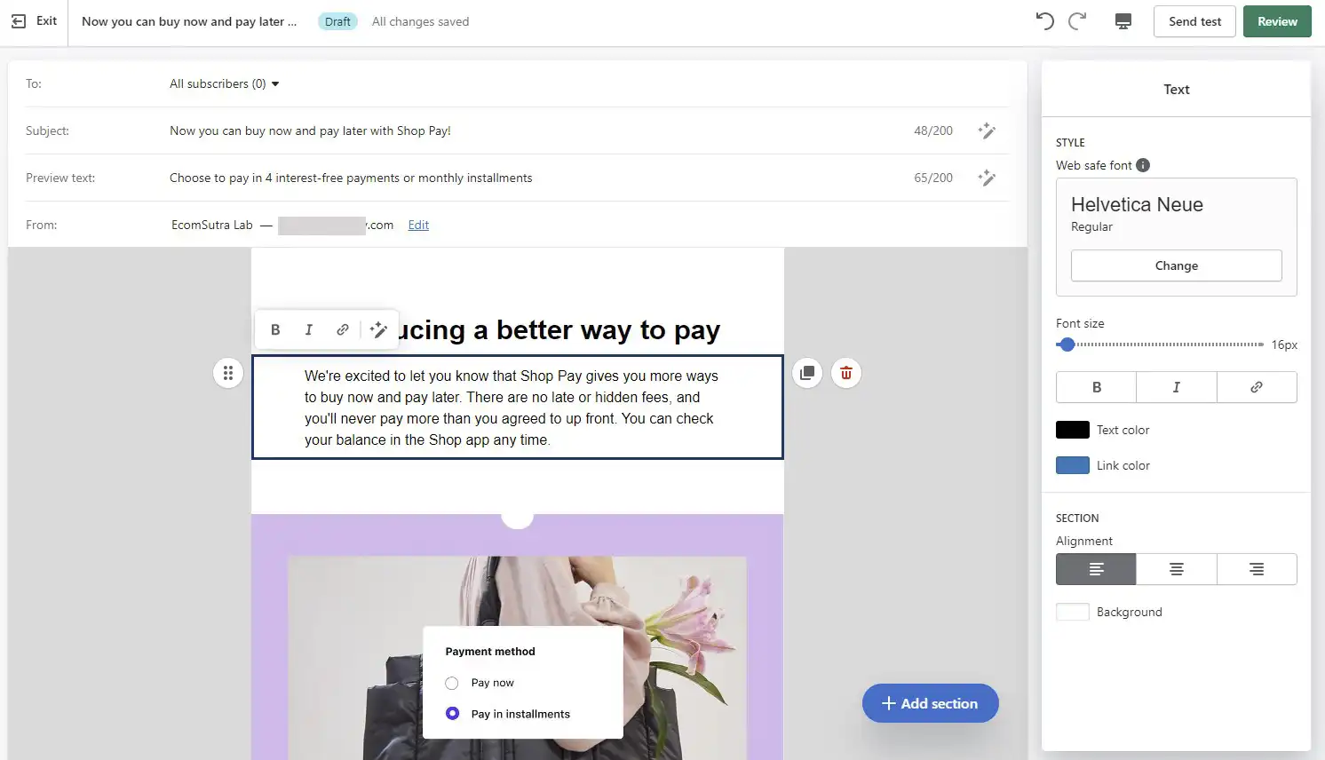1325x760 pixels.
Task: Open the Link color swatch
Action: (1073, 465)
